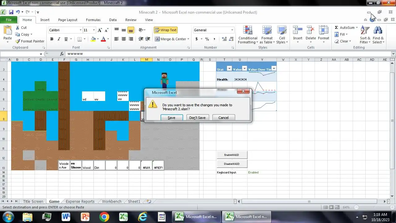The height and width of the screenshot is (223, 396).
Task: Expand the Merge & Center dropdown arrow
Action: [188, 39]
